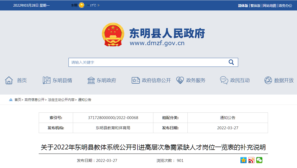
Task: Open the 政务服务 menu item
Action: (x=196, y=80)
